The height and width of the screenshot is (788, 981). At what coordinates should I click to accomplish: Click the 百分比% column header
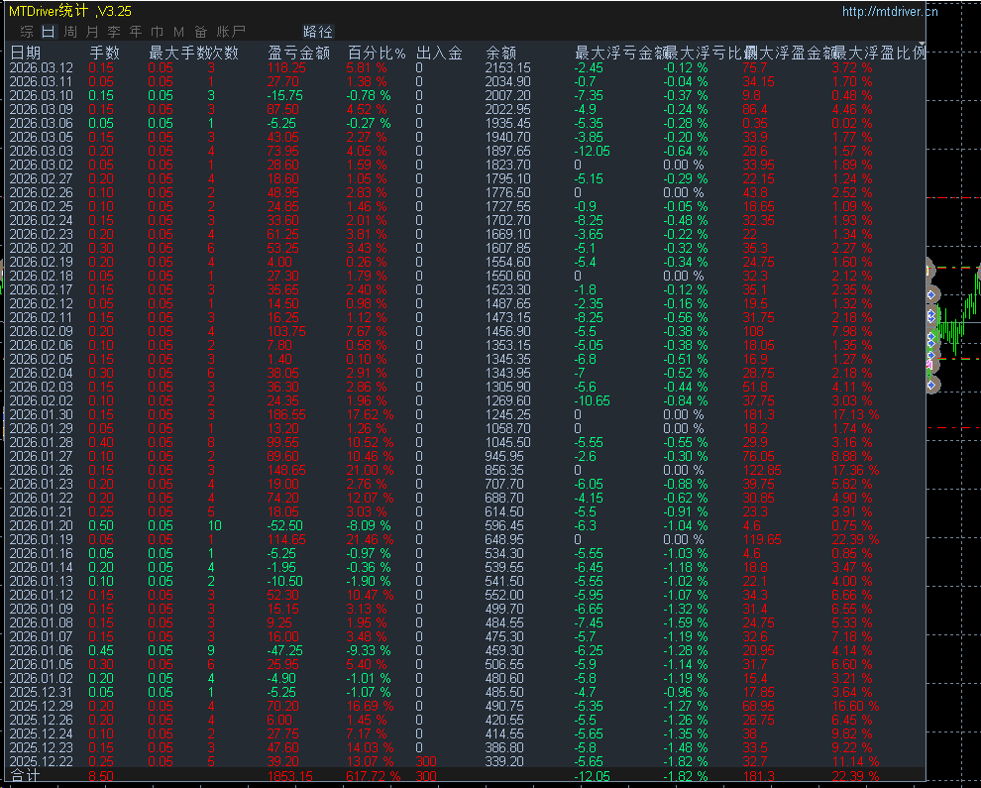tap(377, 53)
